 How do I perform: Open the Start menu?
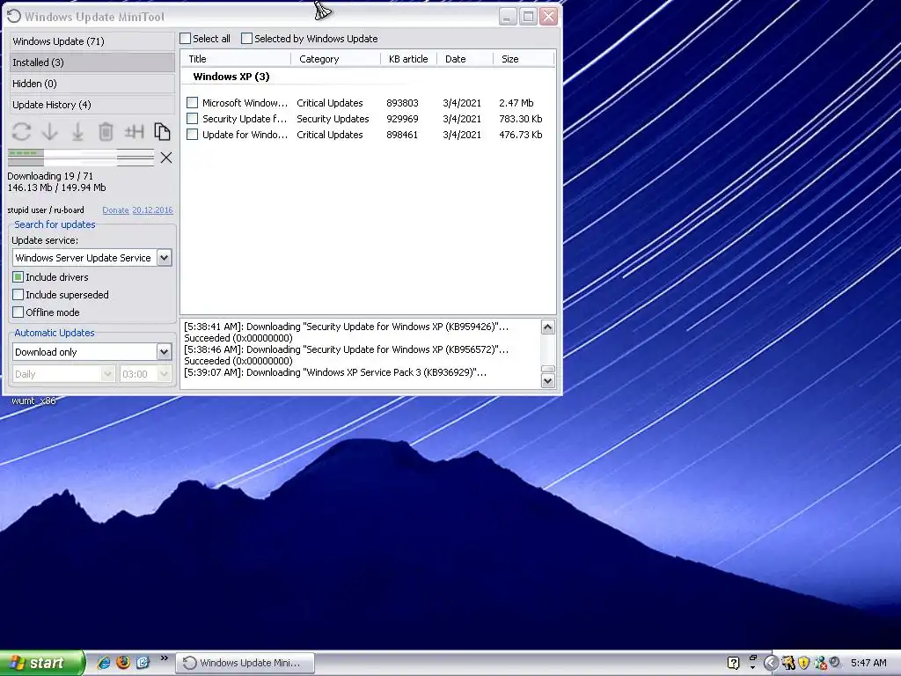coord(42,663)
